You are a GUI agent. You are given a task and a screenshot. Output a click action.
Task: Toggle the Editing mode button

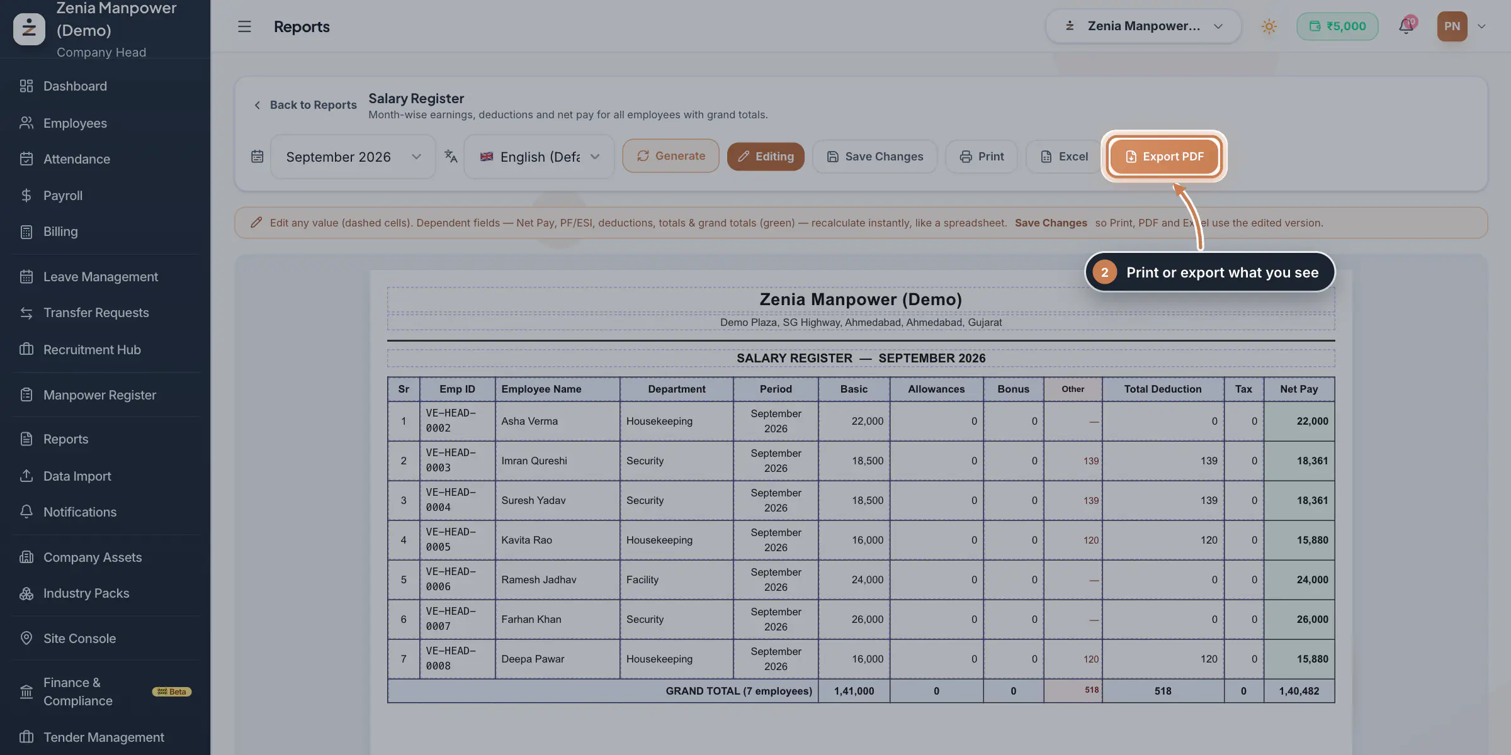[766, 157]
